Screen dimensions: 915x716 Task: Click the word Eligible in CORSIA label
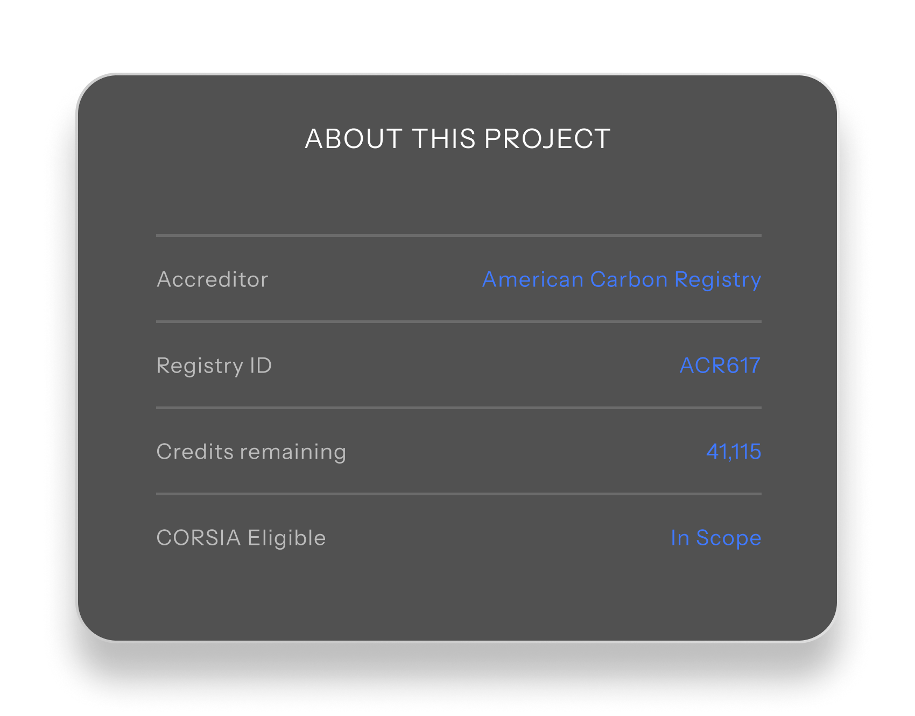tap(287, 538)
